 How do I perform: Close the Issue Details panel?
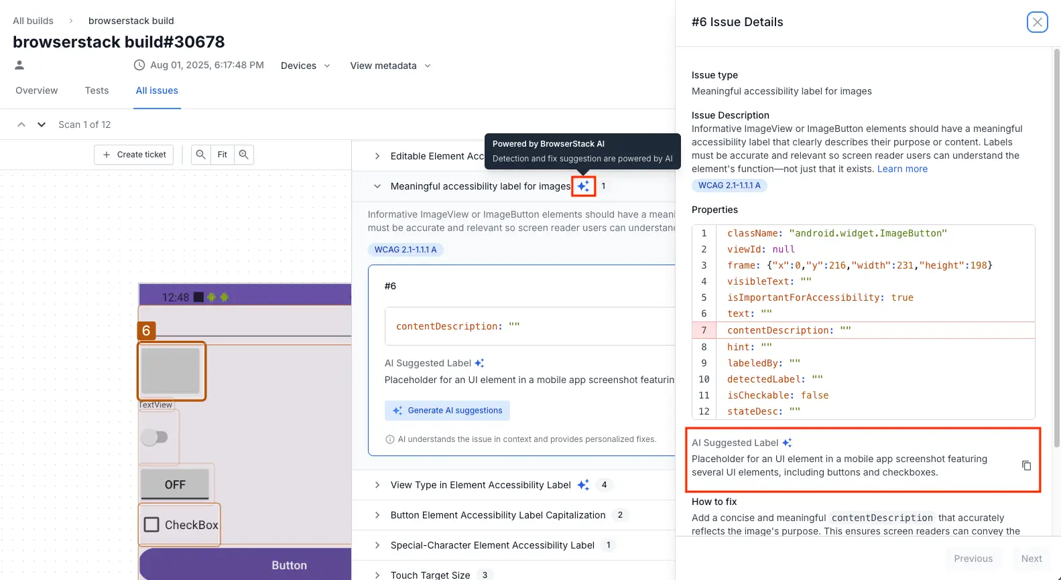pos(1037,22)
